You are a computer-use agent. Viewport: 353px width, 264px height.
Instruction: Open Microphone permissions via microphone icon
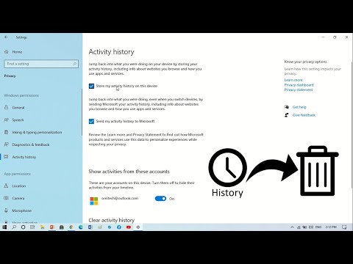[x=7, y=210]
